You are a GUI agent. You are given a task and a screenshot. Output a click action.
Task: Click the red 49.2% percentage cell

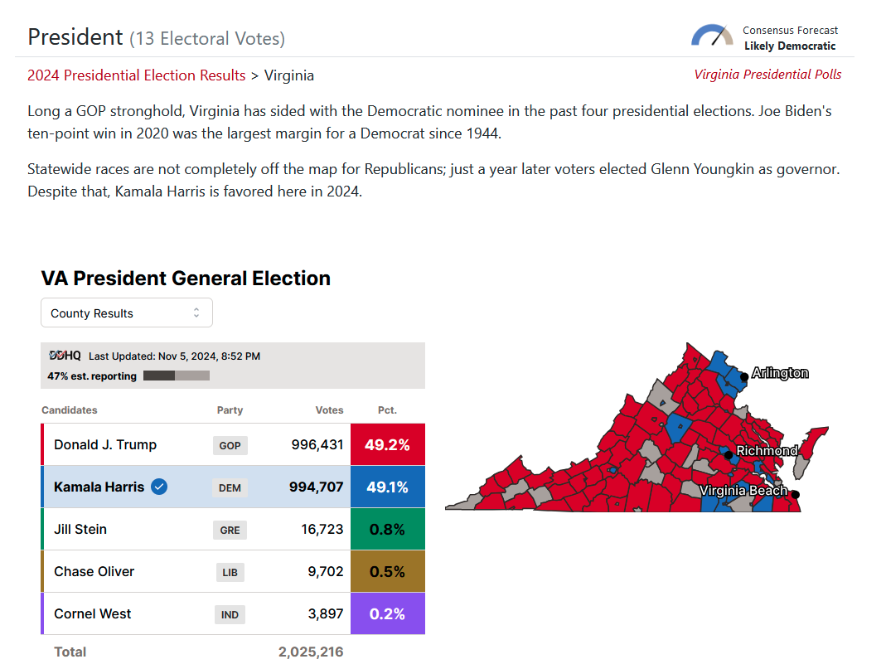(388, 444)
